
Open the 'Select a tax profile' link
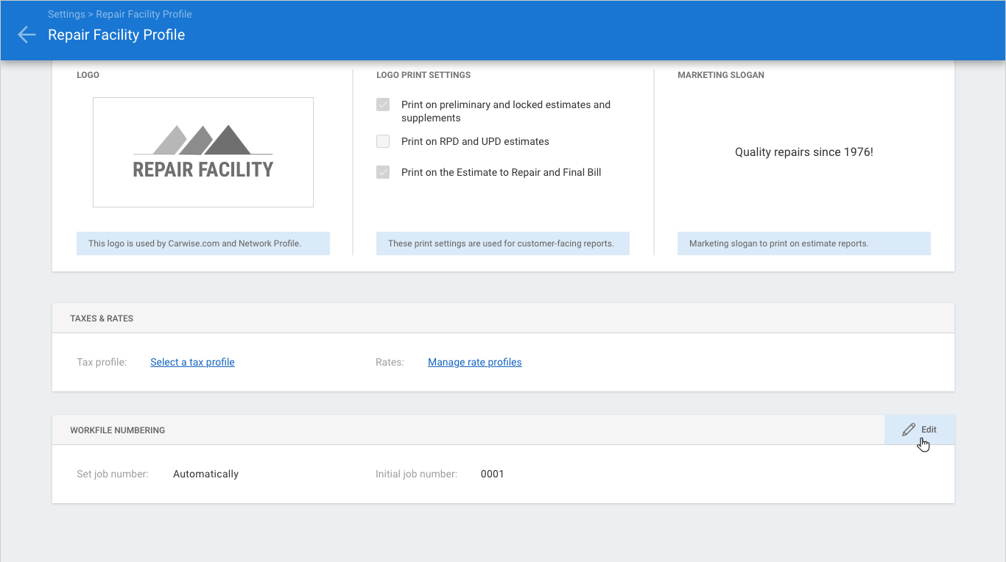pos(192,362)
